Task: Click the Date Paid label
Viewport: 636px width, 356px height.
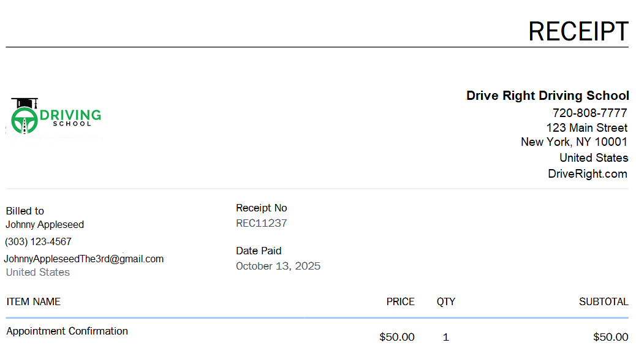Action: point(259,251)
